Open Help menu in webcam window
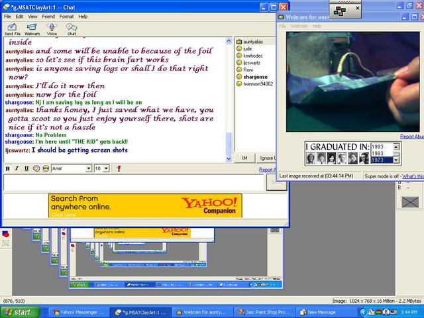 click(x=317, y=26)
